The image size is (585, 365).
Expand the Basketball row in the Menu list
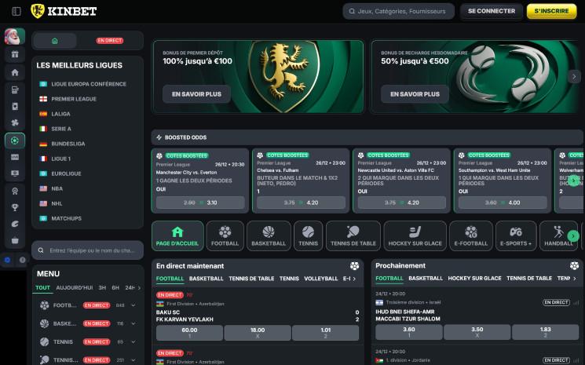point(133,323)
